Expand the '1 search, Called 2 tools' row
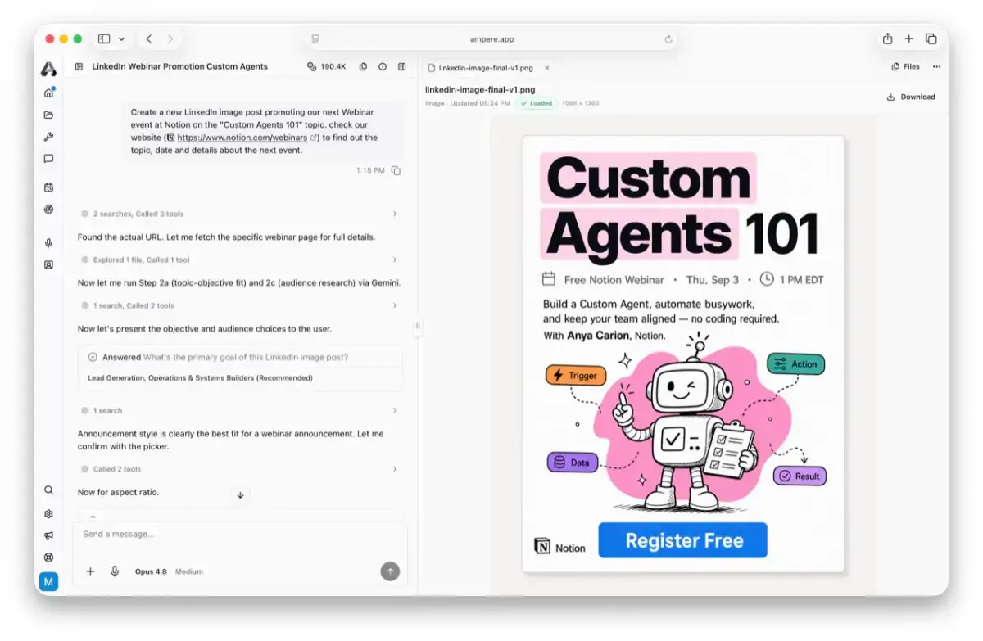Screen dimensions: 983x641 click(238, 305)
